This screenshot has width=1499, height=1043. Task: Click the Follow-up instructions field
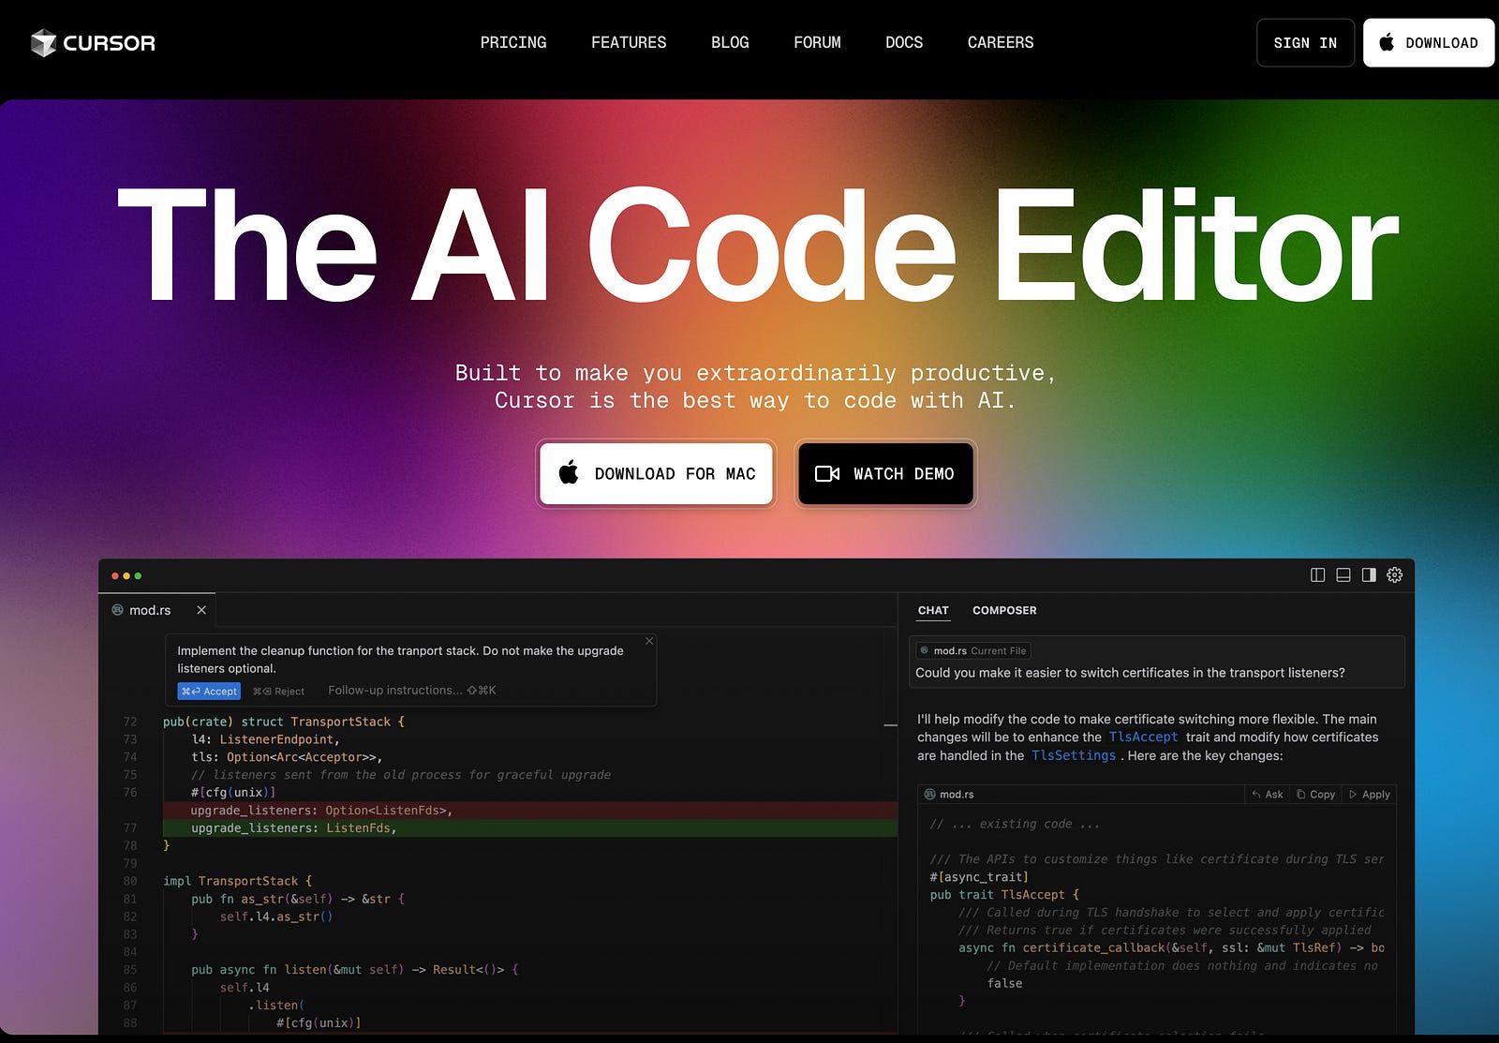point(412,691)
